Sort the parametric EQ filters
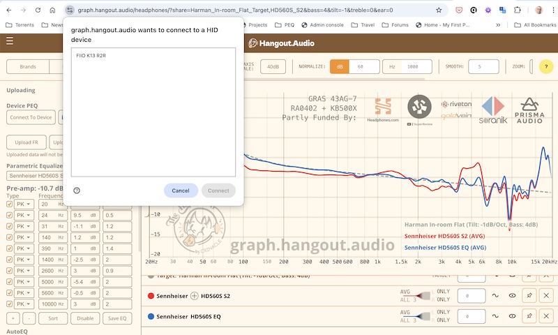The height and width of the screenshot is (335, 558). coord(53,318)
